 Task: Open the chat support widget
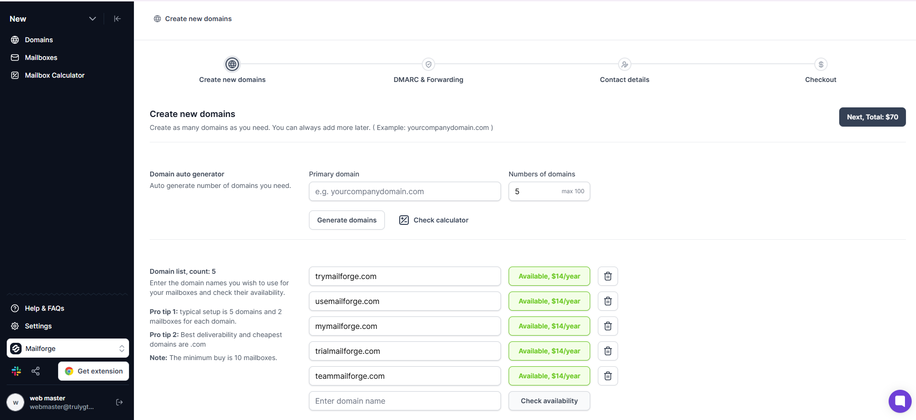pyautogui.click(x=900, y=401)
